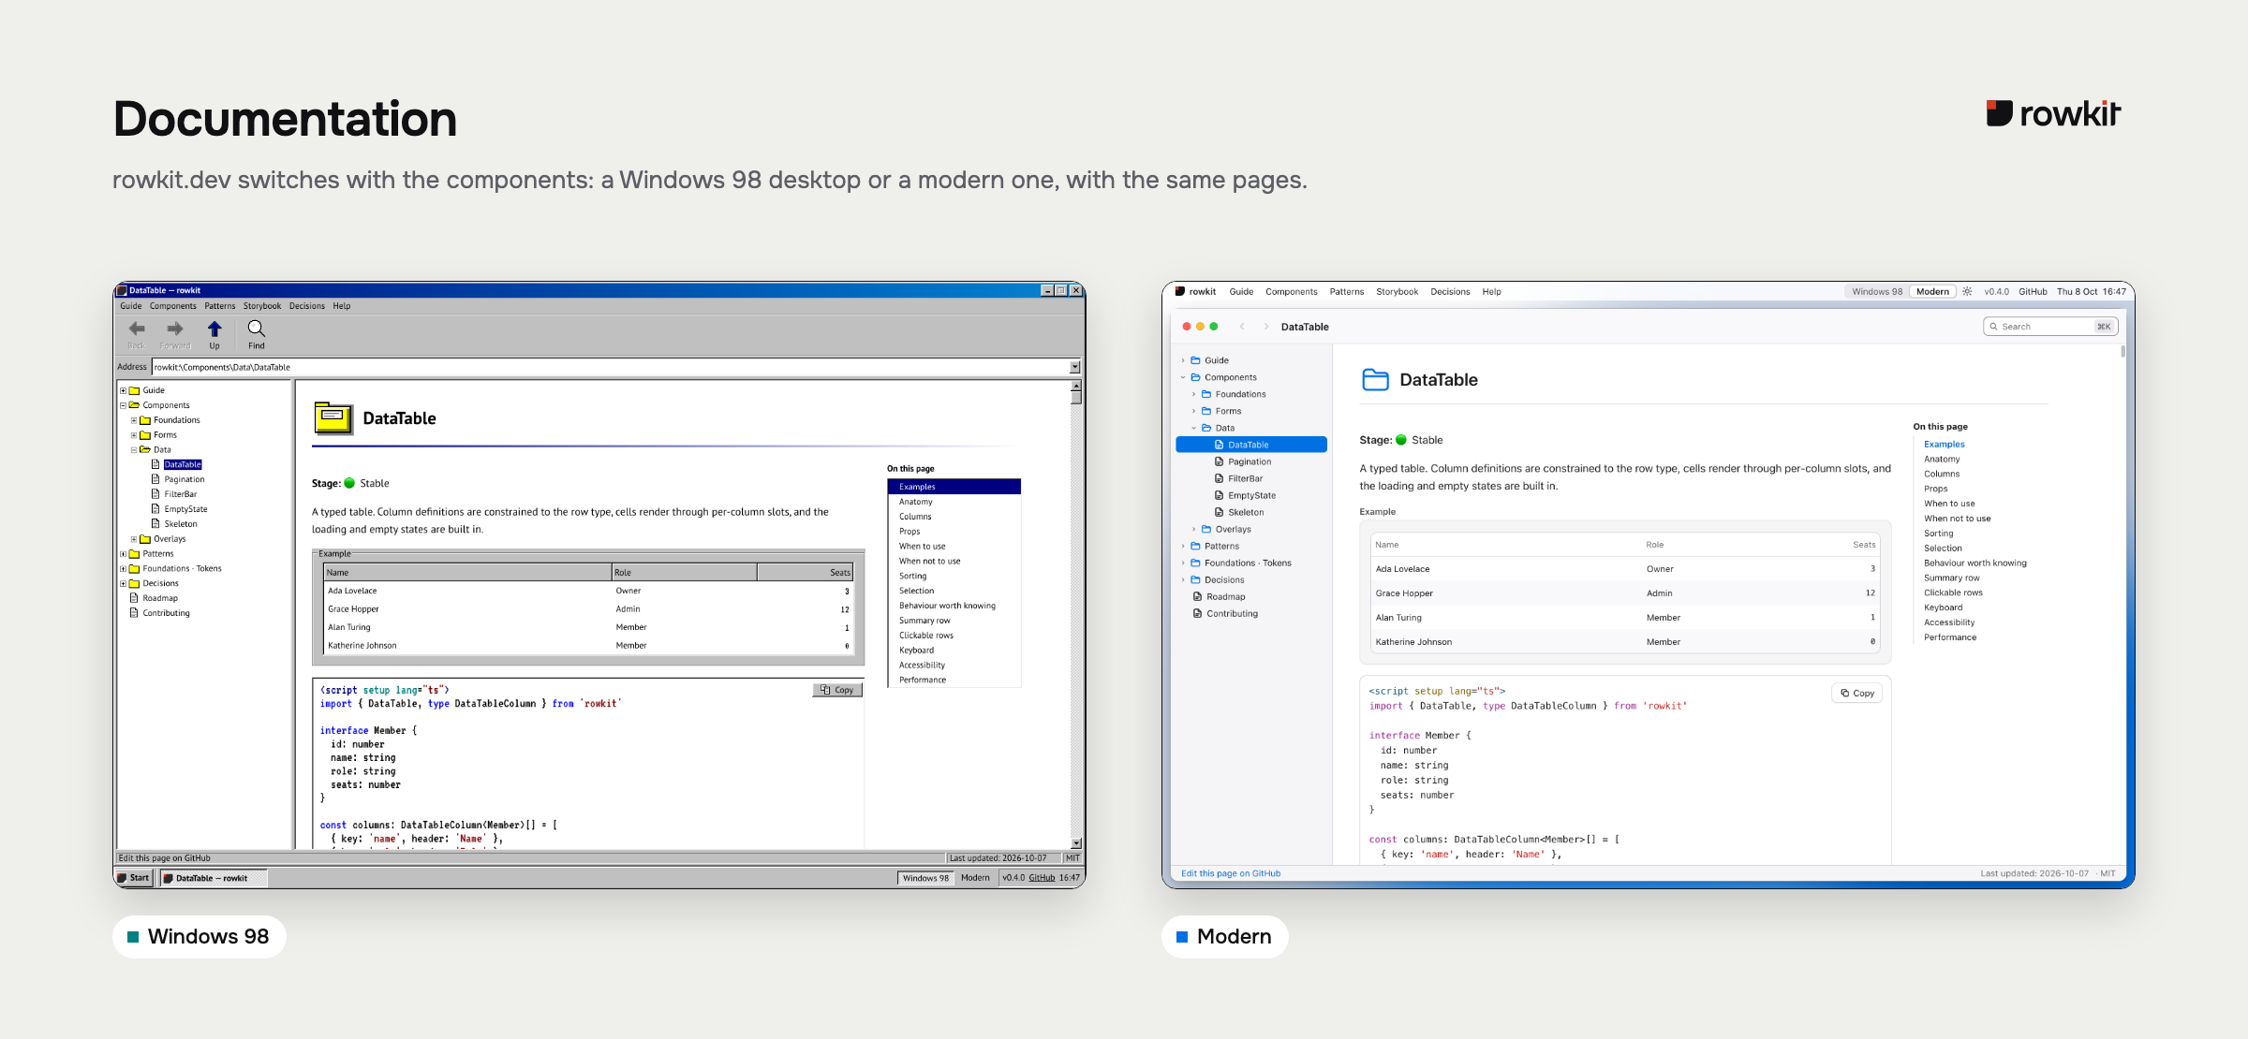Collapse the Data folder in Windows 98 tree
The height and width of the screenshot is (1039, 2248).
coord(134,450)
